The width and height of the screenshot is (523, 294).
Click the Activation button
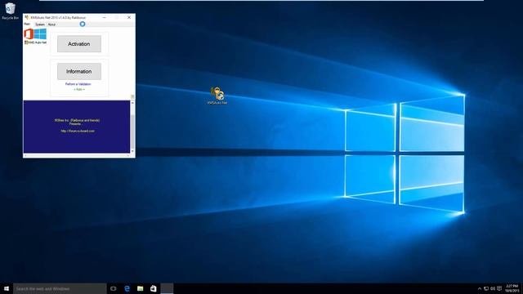tap(79, 43)
